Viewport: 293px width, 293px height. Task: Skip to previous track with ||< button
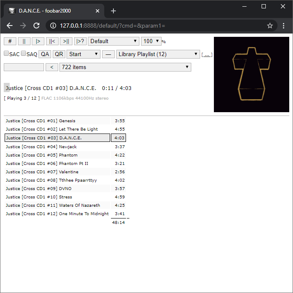[52, 41]
